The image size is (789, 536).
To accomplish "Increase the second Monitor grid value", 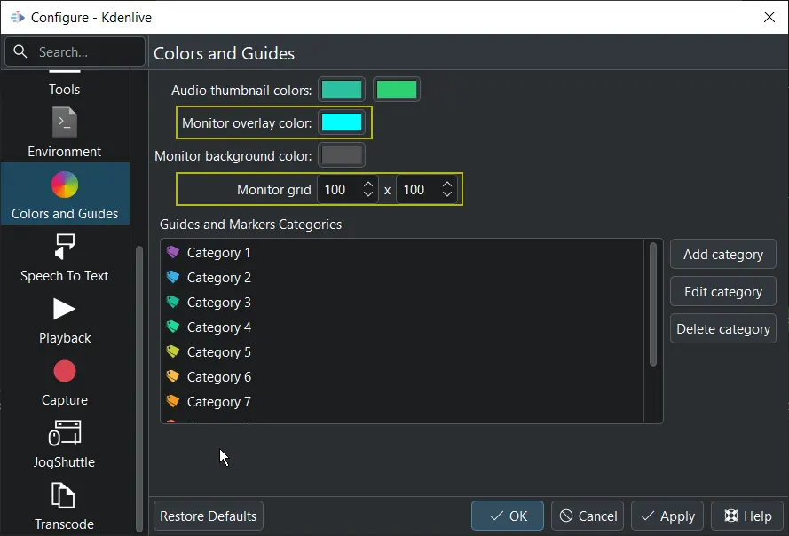I will pyautogui.click(x=446, y=185).
